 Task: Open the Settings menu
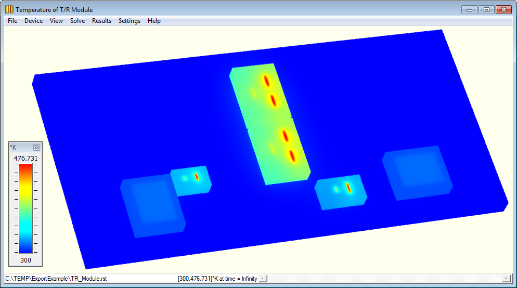(x=129, y=21)
